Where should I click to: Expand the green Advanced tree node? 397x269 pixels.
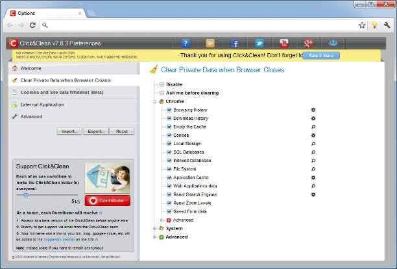154,237
